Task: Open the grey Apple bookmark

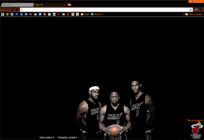Action: [x=49, y=14]
